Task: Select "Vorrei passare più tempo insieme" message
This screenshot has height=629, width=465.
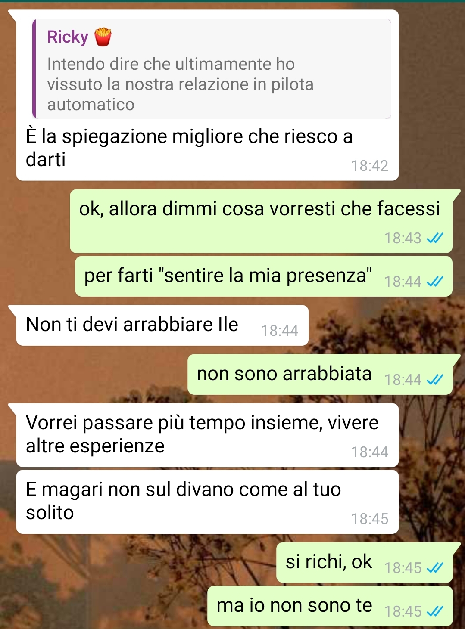Action: (207, 435)
